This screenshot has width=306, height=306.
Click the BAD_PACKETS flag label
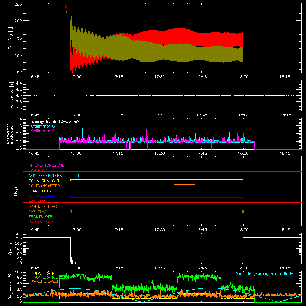coord(42,222)
